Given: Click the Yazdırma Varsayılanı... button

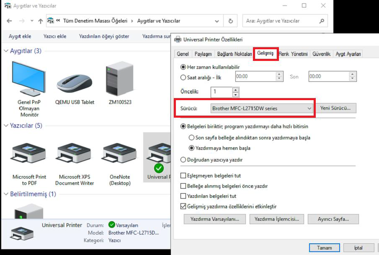Looking at the screenshot, I should click(215, 219).
